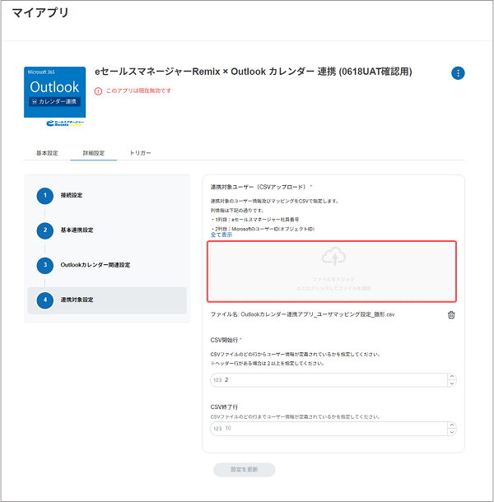Increase CSV開始行 value with up arrow

[x=451, y=377]
